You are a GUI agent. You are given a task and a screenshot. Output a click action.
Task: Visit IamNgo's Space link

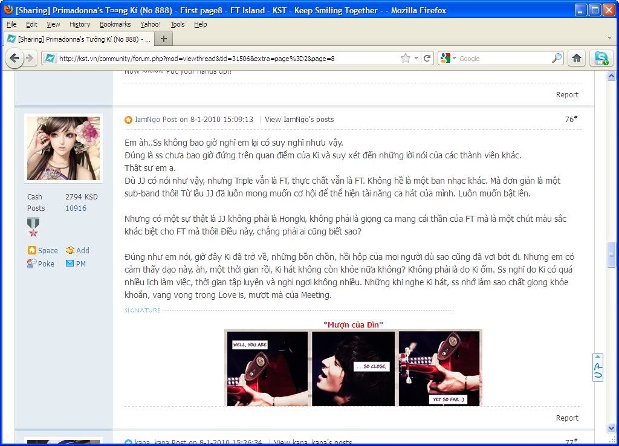click(43, 250)
